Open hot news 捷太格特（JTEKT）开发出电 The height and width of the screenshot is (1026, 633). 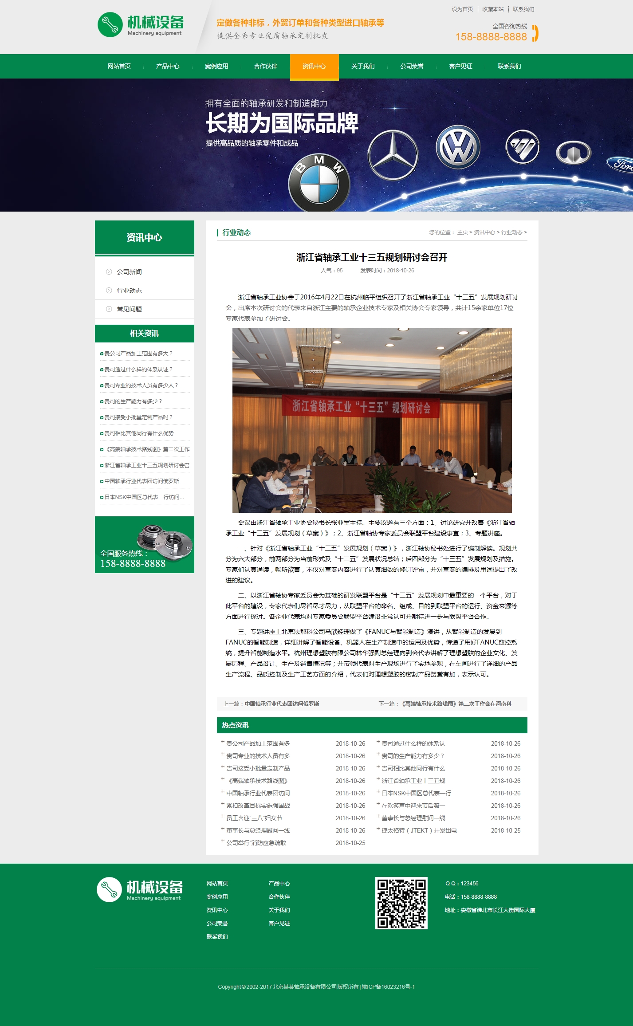coord(419,831)
